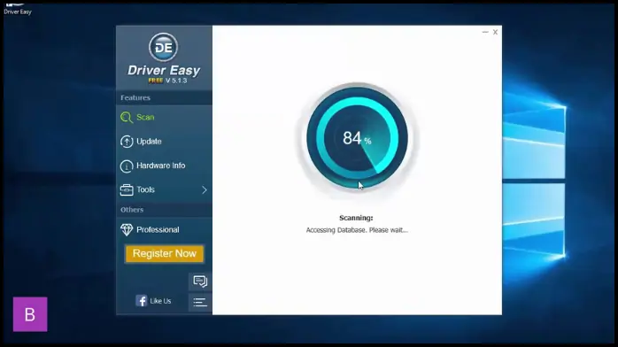Click the Facebook Like Us icon
Screen dimensions: 618x347
141,301
